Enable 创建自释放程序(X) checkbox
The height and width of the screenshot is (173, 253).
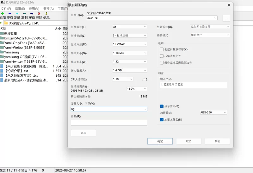tap(162, 49)
